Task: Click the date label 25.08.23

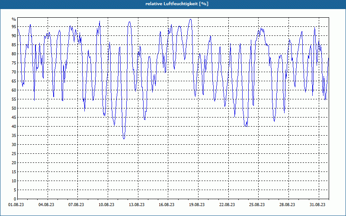Action: click(x=257, y=205)
